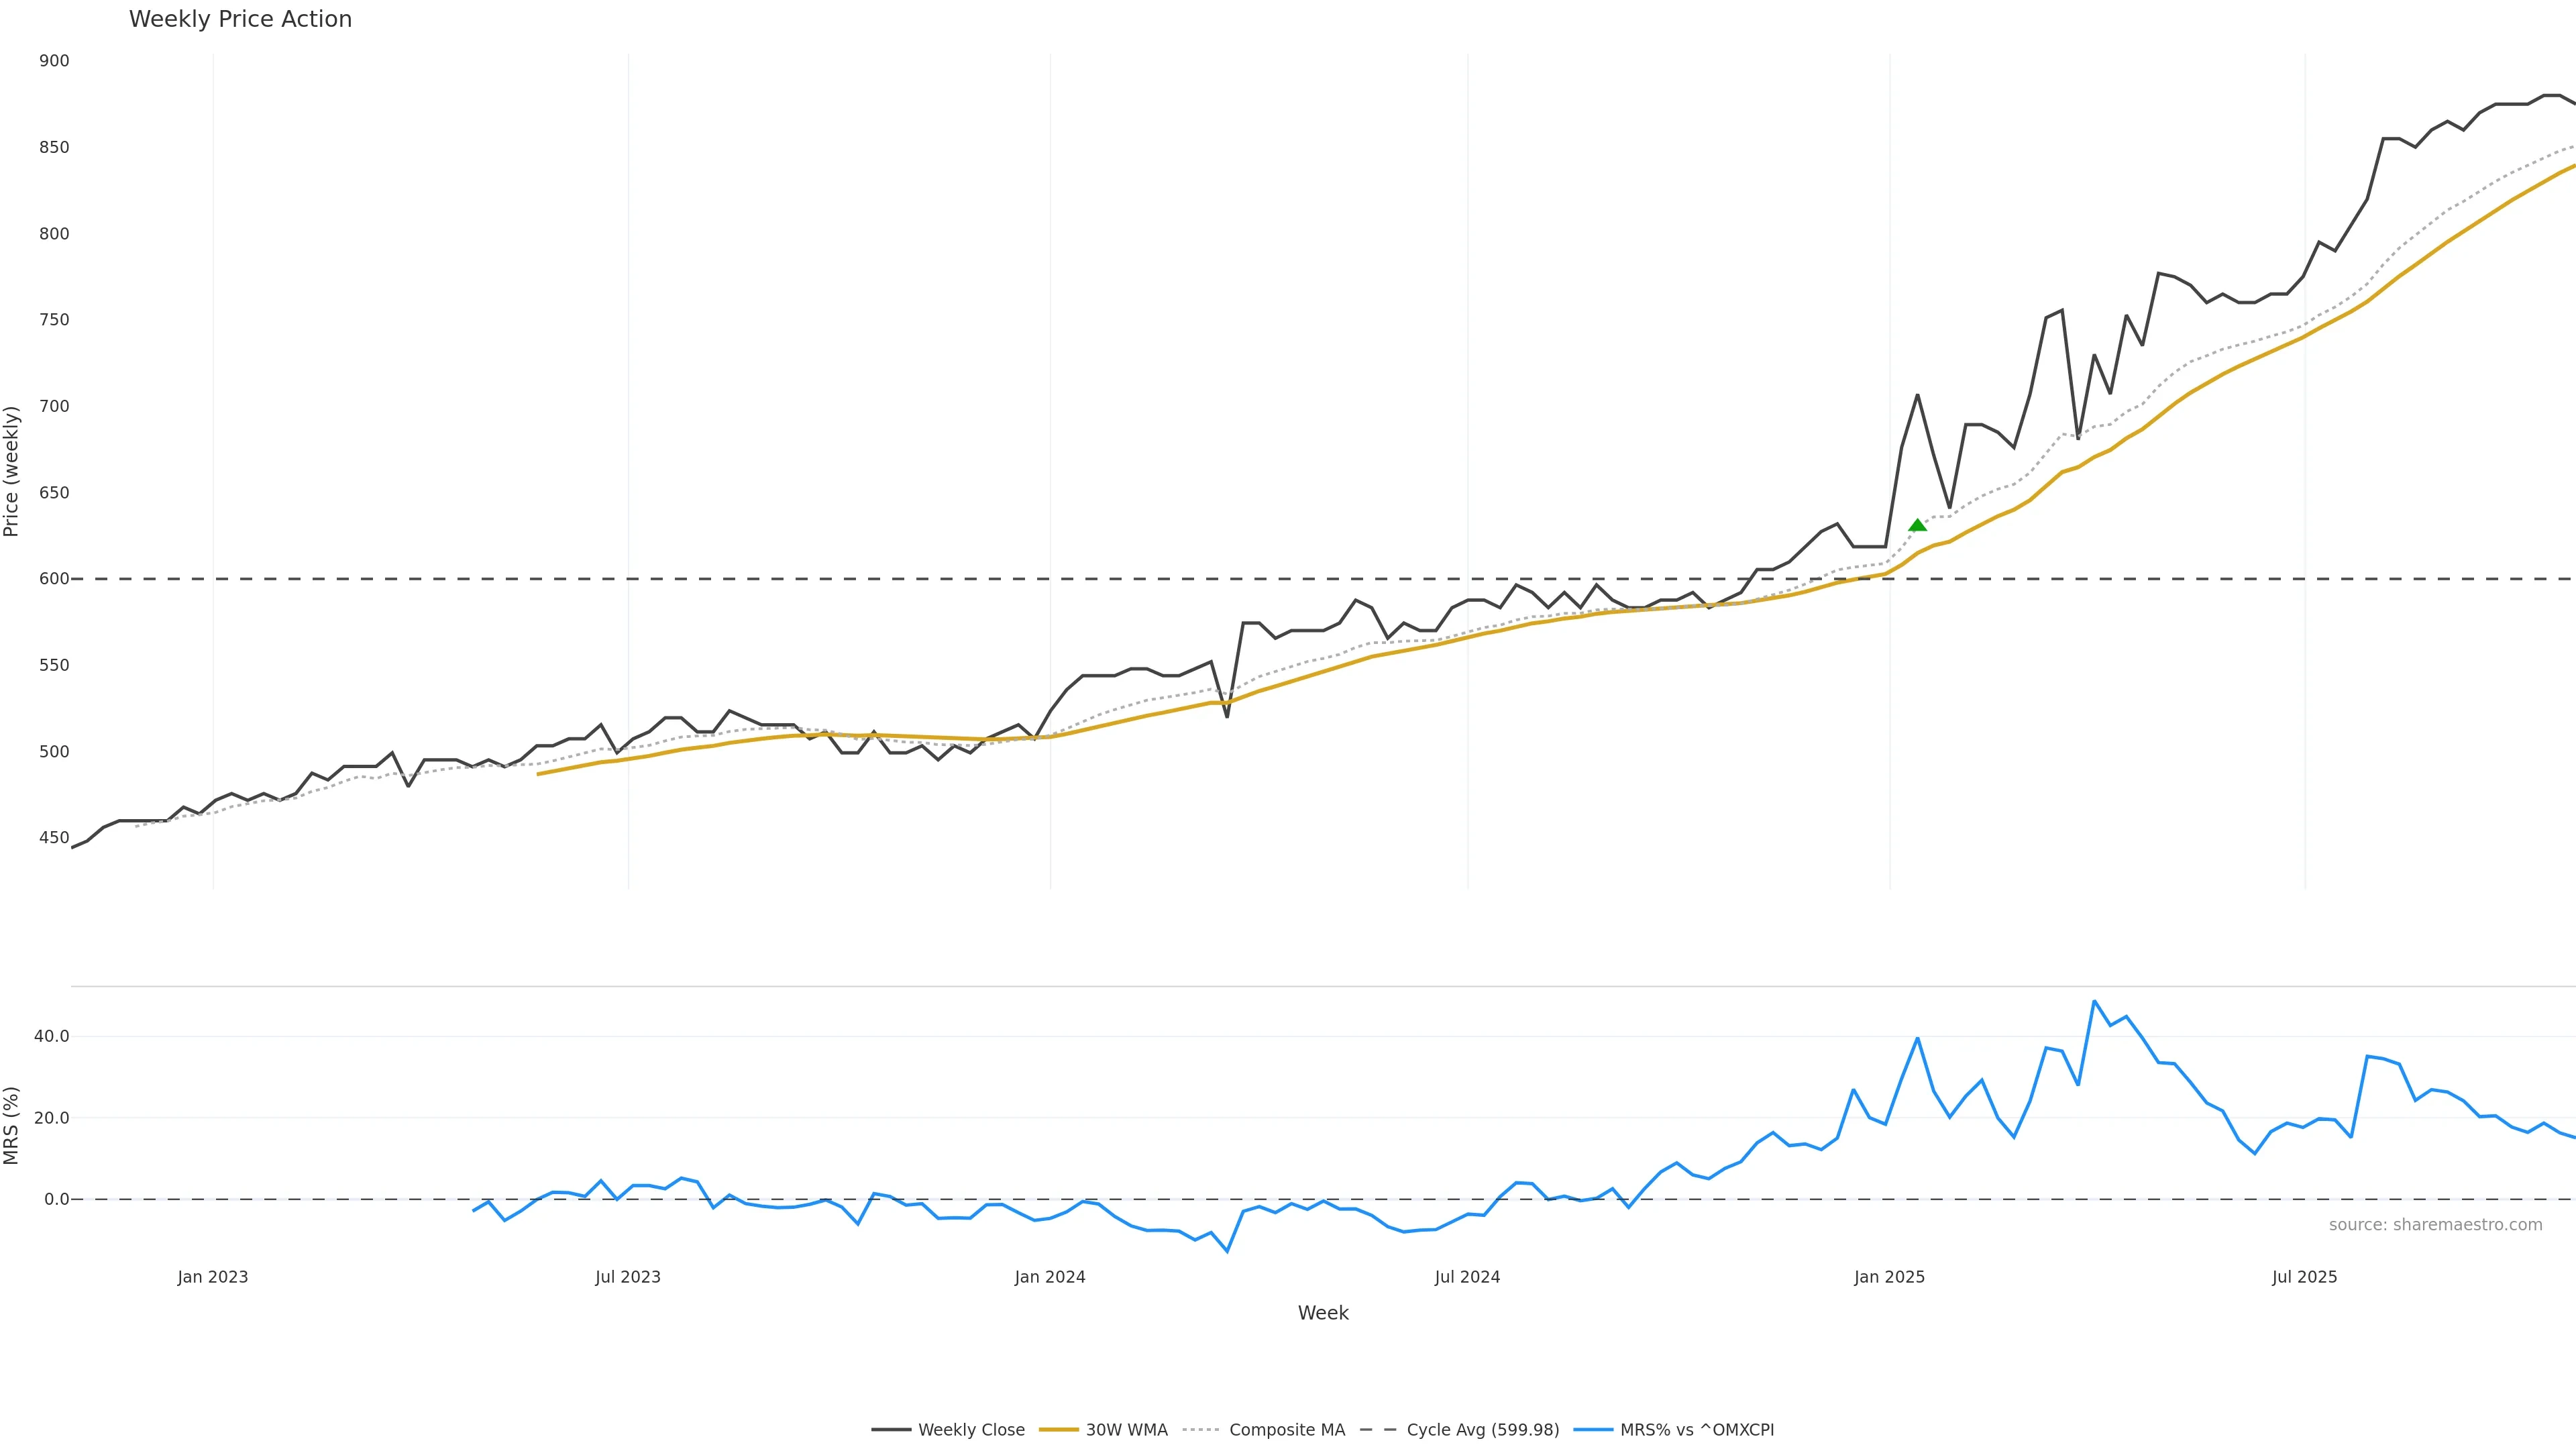Image resolution: width=2576 pixels, height=1449 pixels.
Task: Toggle Composite MA legend item
Action: pyautogui.click(x=1286, y=1430)
